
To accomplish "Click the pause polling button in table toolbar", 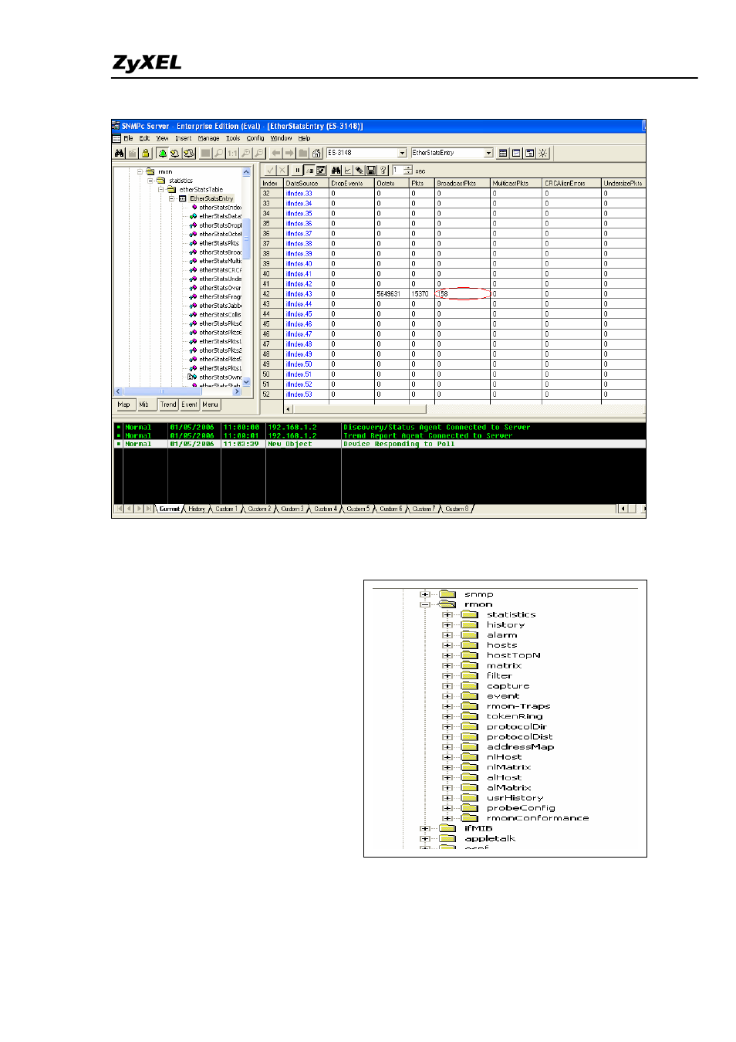I will (x=297, y=171).
